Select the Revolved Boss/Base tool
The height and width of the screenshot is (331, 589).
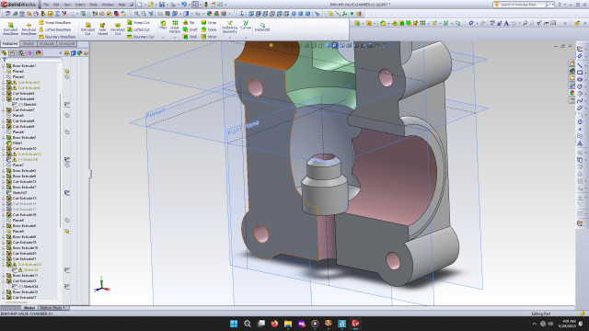coord(29,29)
